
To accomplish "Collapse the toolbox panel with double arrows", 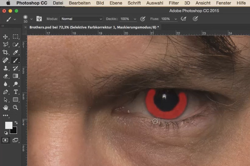I will [3, 26].
